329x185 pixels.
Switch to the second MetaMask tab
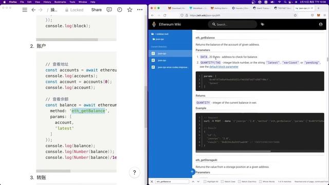pyautogui.click(x=198, y=8)
